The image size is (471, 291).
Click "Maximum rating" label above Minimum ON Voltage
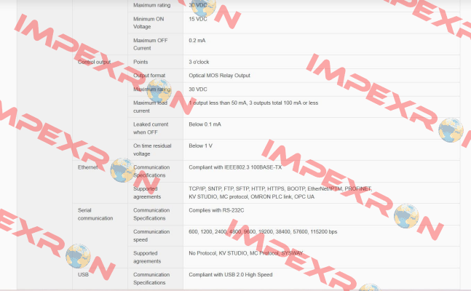point(151,5)
